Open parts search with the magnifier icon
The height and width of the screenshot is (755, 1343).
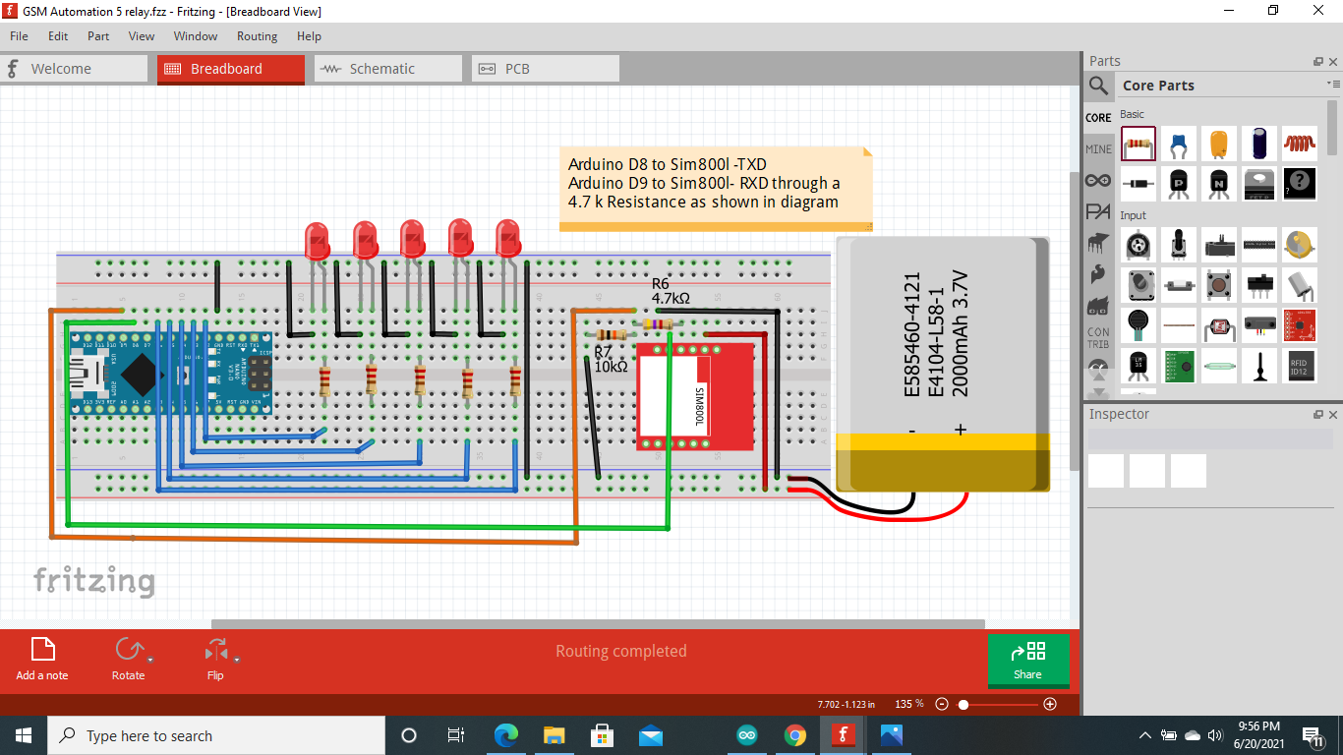click(x=1098, y=86)
